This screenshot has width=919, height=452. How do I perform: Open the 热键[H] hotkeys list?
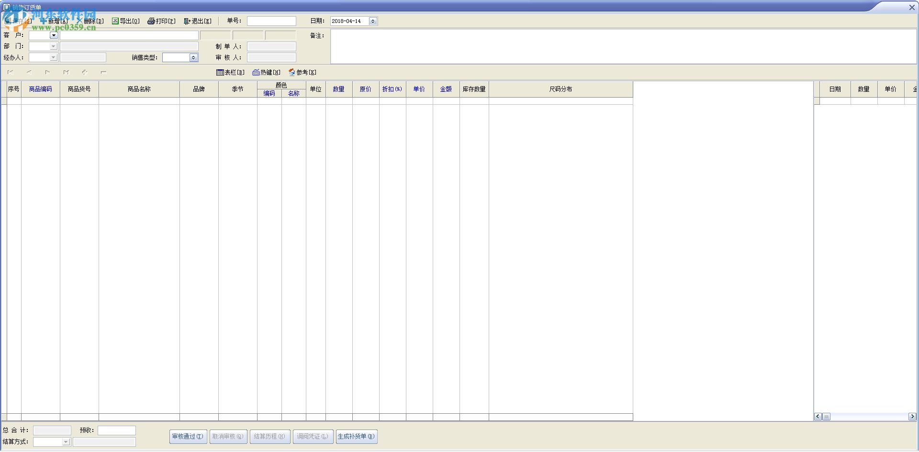point(266,72)
